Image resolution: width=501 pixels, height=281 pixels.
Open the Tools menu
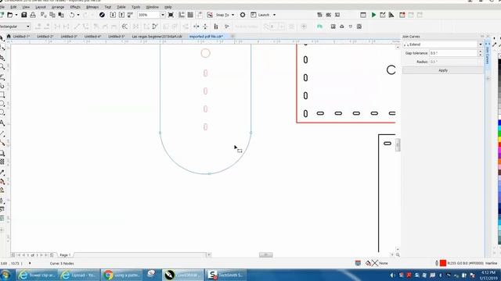[136, 7]
